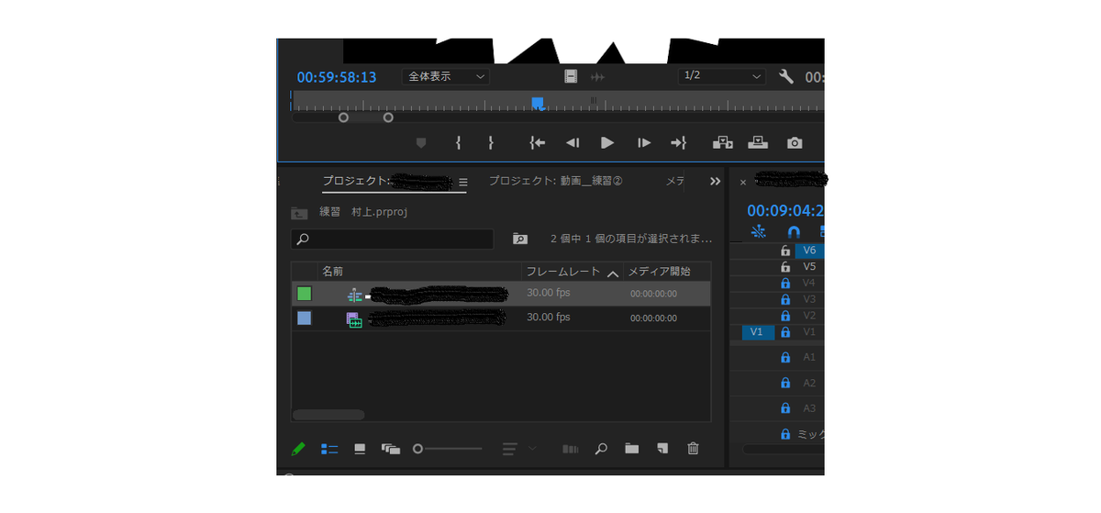The width and height of the screenshot is (1101, 513).
Task: Unlock the A1 audio track
Action: pyautogui.click(x=784, y=357)
